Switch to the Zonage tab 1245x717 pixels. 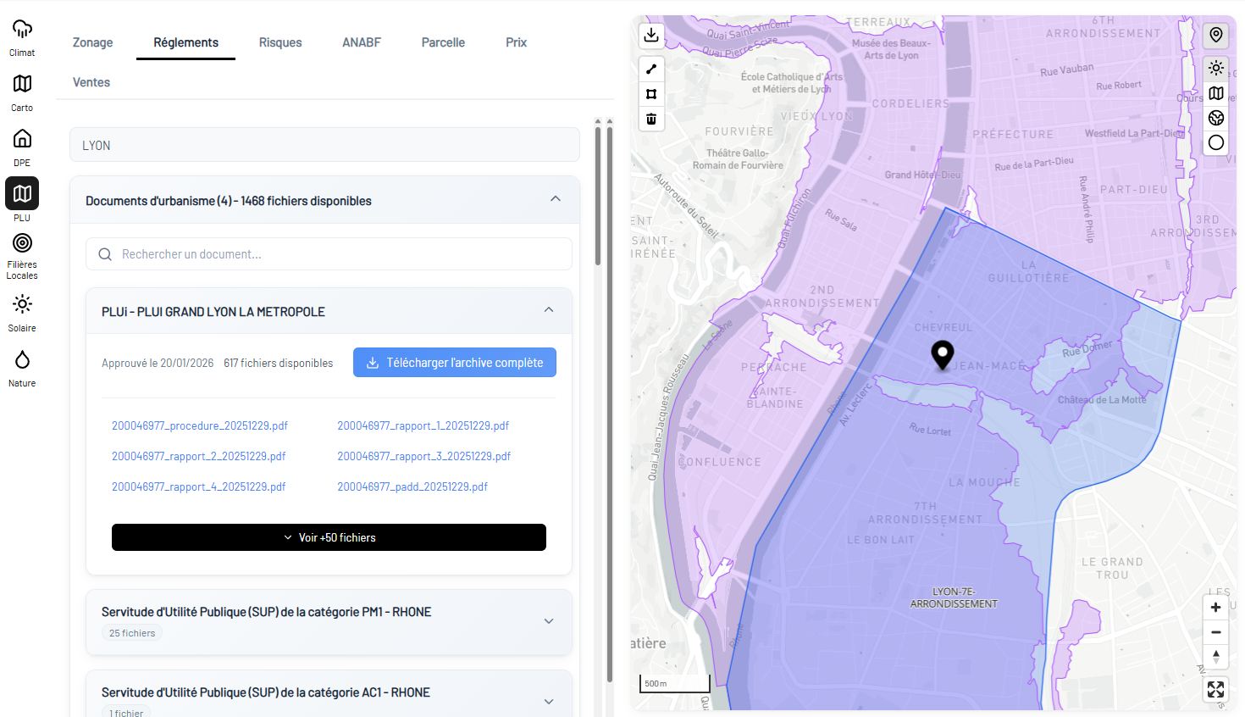pyautogui.click(x=92, y=42)
